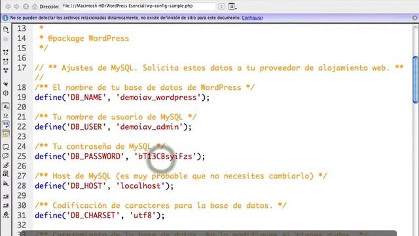This screenshot has height=236, width=419.
Task: Dismiss the related files notice bar
Action: 414,18
